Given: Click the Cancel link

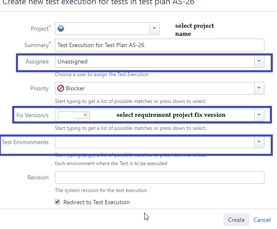Looking at the screenshot, I should coord(262,220).
